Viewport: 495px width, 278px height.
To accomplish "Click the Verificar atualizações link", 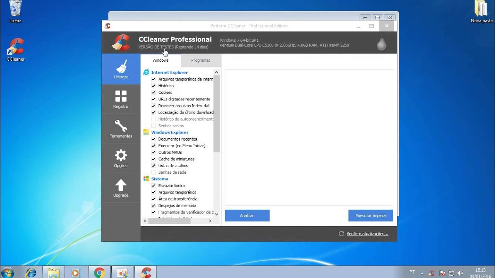I will (367, 234).
